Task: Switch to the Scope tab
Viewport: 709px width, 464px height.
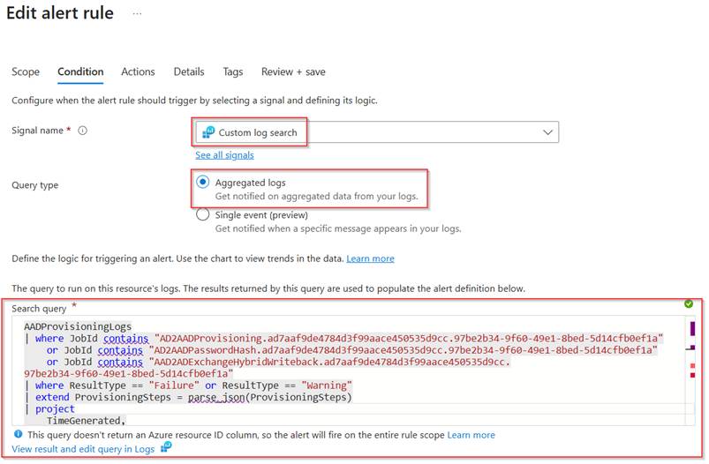Action: click(x=26, y=71)
